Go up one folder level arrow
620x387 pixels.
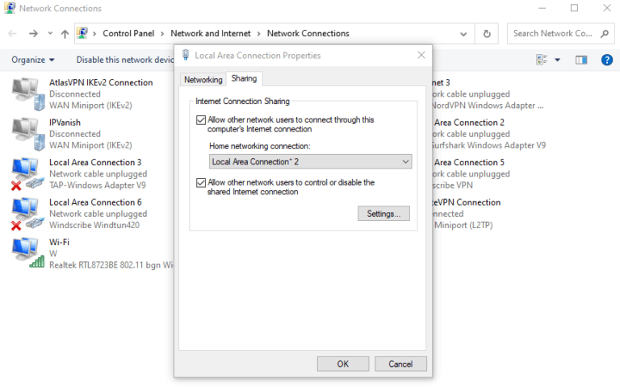tap(64, 34)
